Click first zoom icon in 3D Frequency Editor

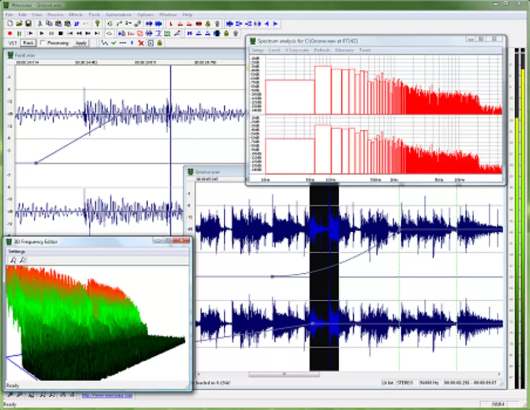(13, 260)
